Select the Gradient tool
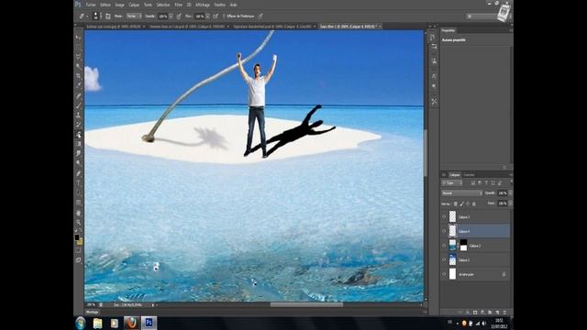 tap(78, 145)
